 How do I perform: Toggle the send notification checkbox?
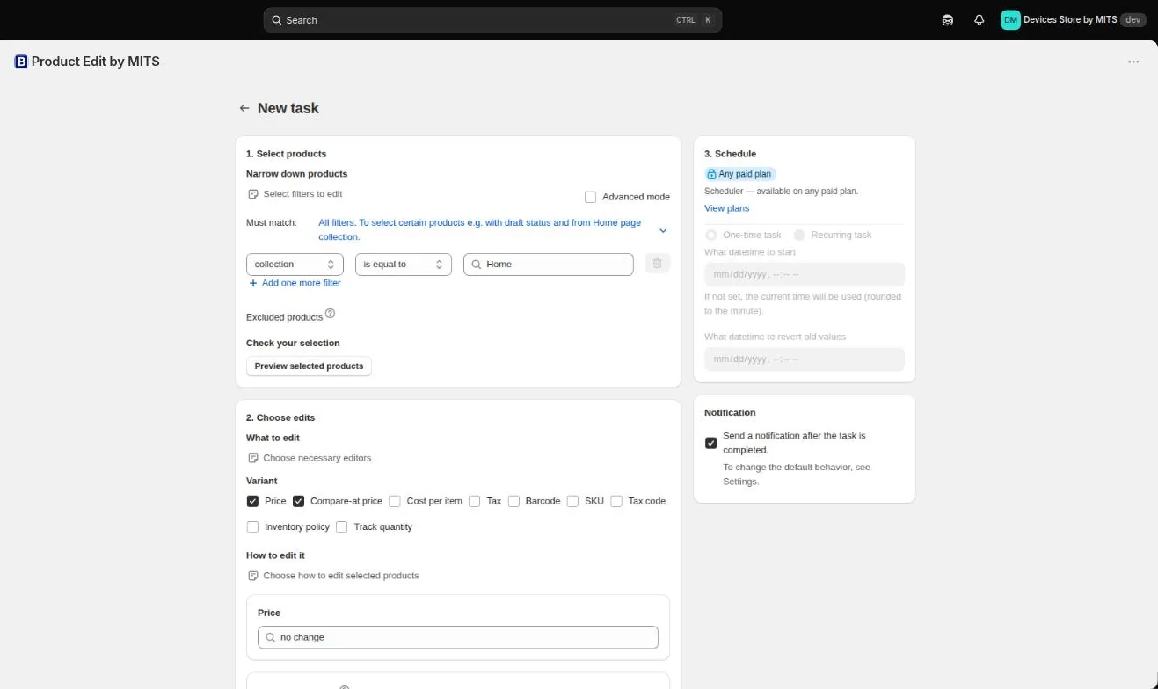tap(710, 443)
